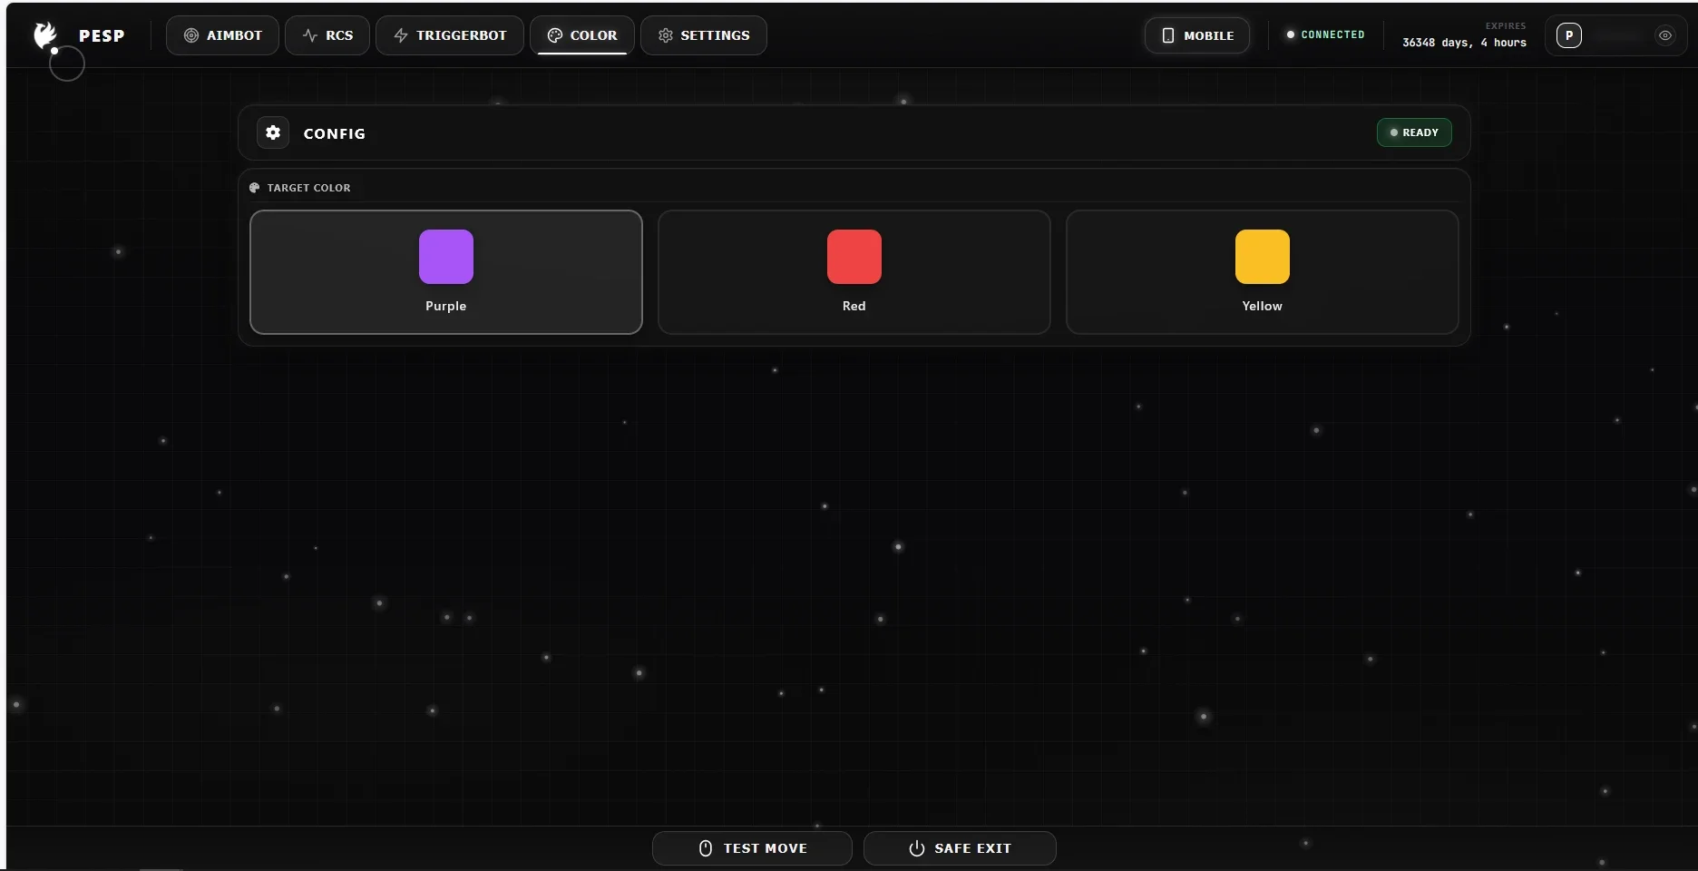Image resolution: width=1698 pixels, height=871 pixels.
Task: Click the 'Purple' label text
Action: point(446,306)
